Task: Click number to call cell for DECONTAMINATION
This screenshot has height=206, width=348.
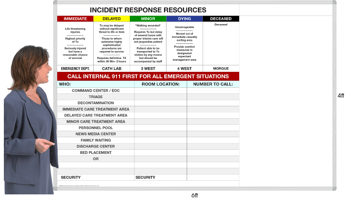Action: 213,103
